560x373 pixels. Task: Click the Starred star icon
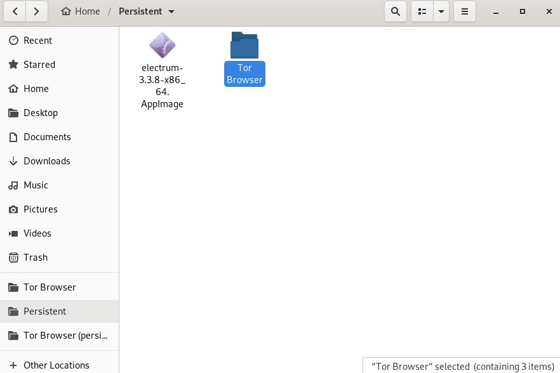click(x=13, y=65)
